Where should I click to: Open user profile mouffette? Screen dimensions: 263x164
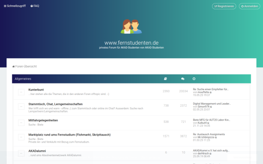click(x=203, y=92)
